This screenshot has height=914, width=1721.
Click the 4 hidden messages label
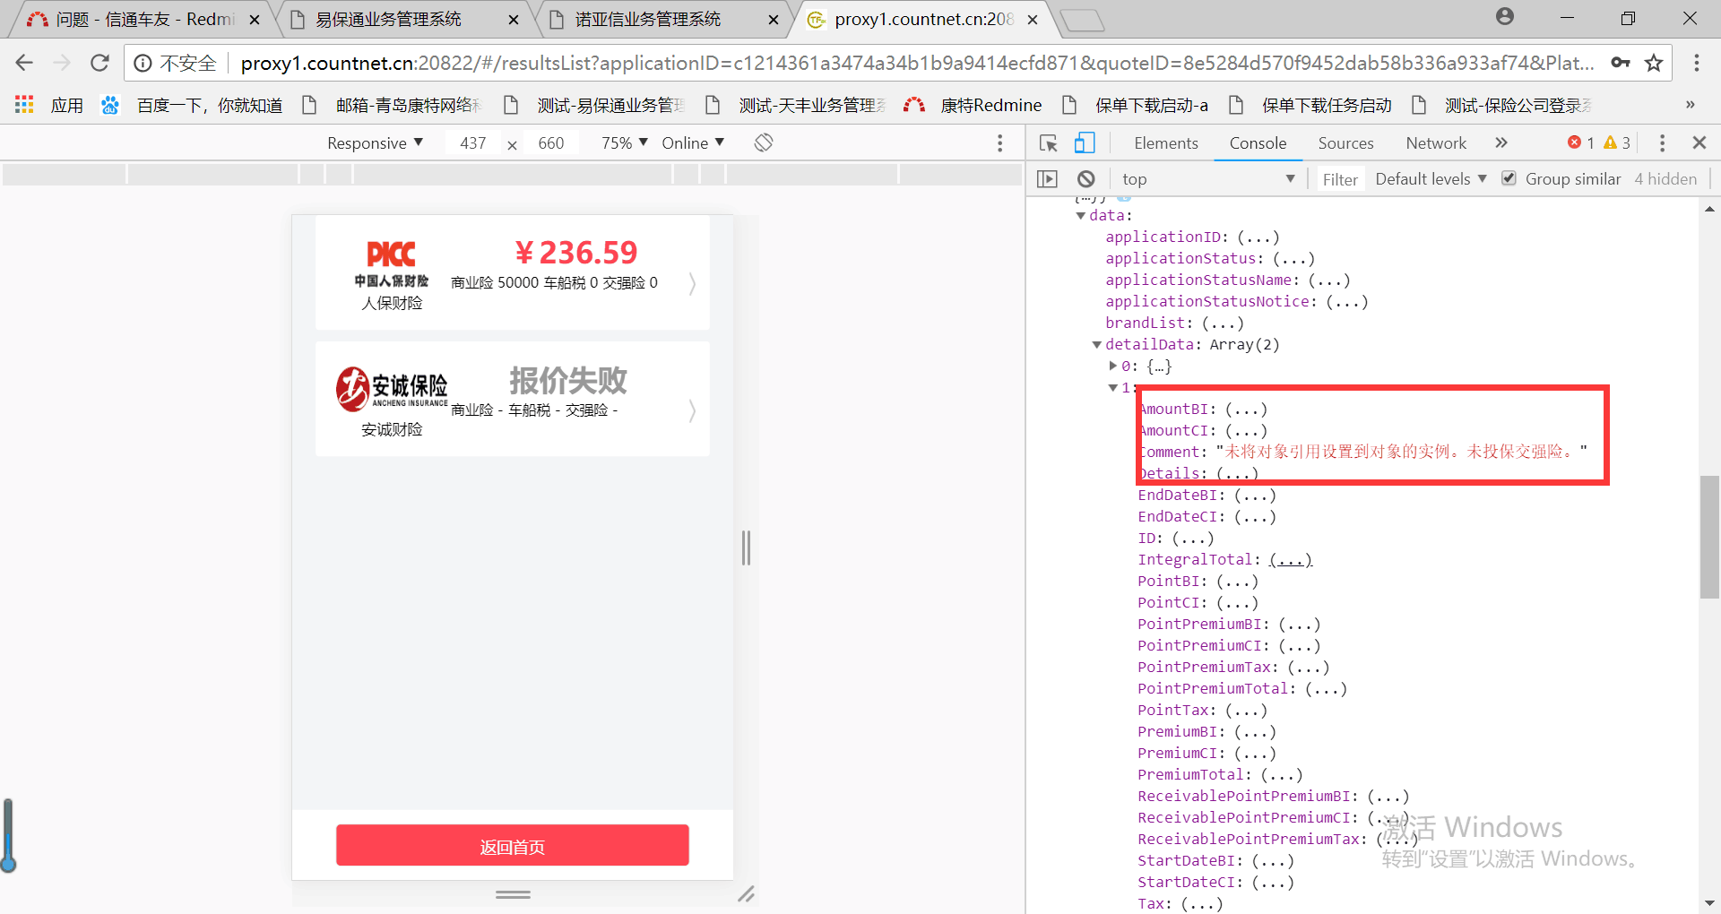click(x=1665, y=179)
